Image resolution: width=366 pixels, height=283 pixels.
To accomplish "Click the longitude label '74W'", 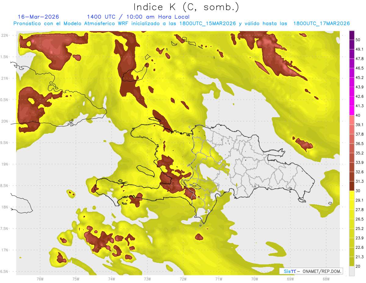I will pyautogui.click(x=111, y=279).
